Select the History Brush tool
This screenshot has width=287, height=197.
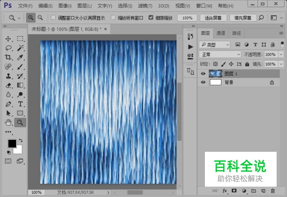pyautogui.click(x=20, y=76)
